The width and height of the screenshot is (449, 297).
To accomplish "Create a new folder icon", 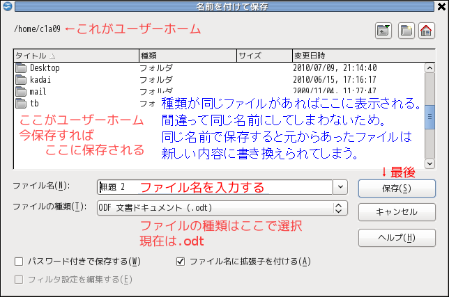I will pyautogui.click(x=406, y=31).
